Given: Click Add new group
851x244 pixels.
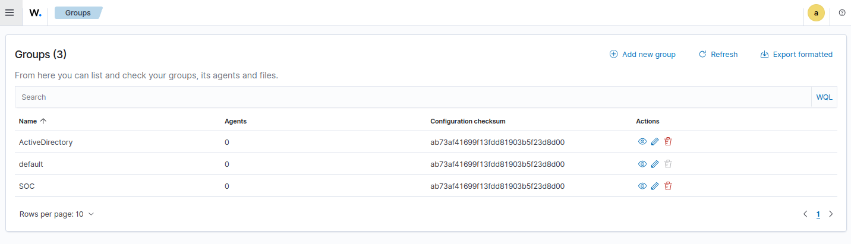Looking at the screenshot, I should click(642, 55).
